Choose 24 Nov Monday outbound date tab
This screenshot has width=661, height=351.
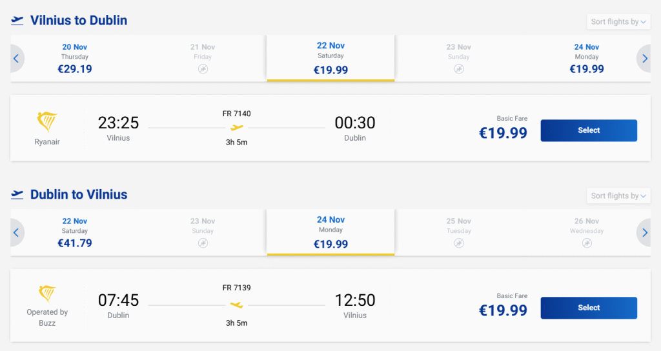(587, 58)
